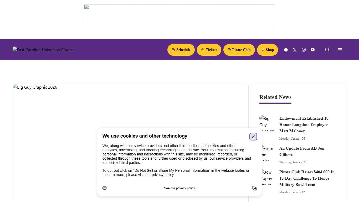Screen dimensions: 359x202
Task: Click the Schedule button
Action: point(181,50)
